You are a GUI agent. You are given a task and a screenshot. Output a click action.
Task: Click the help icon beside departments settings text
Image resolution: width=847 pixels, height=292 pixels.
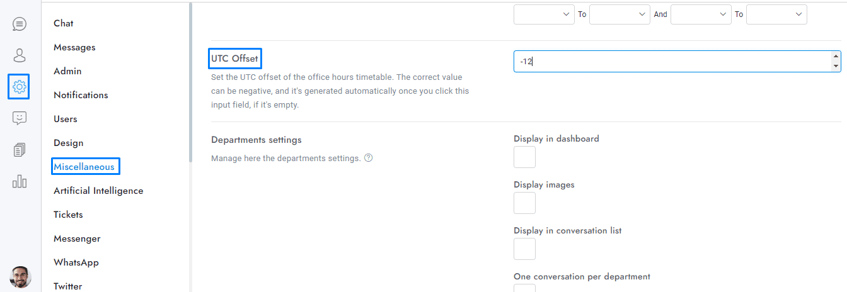click(369, 158)
